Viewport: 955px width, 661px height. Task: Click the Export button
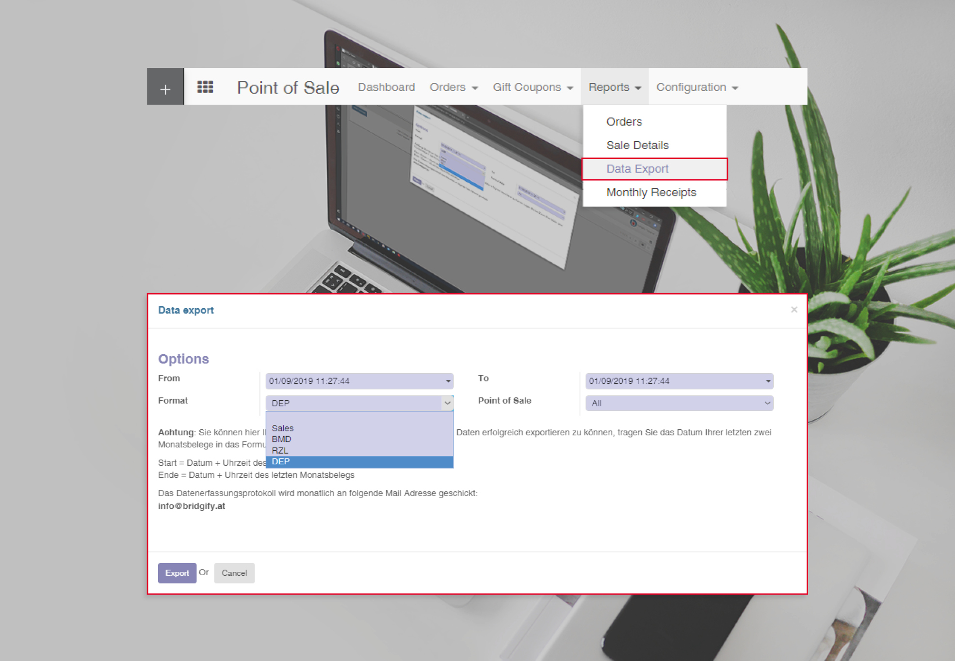point(177,573)
